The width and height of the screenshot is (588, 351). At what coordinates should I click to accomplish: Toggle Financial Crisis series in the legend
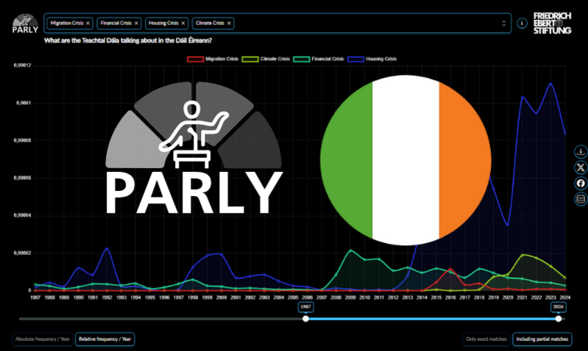[319, 59]
